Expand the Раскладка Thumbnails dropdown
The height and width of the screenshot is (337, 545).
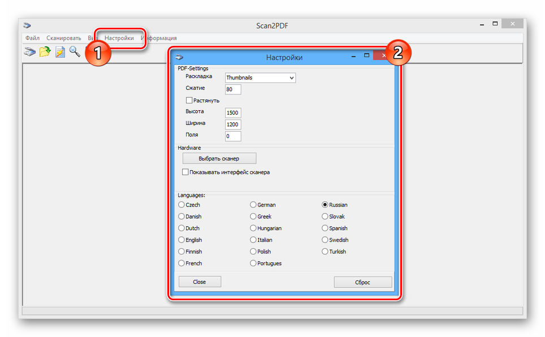point(260,77)
